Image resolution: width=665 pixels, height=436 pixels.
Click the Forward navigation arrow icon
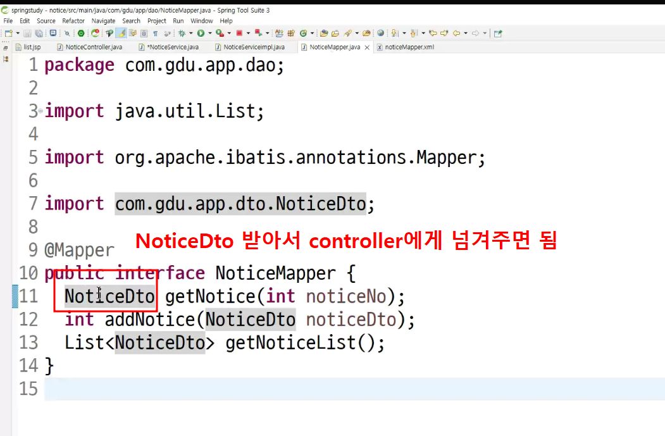[475, 33]
